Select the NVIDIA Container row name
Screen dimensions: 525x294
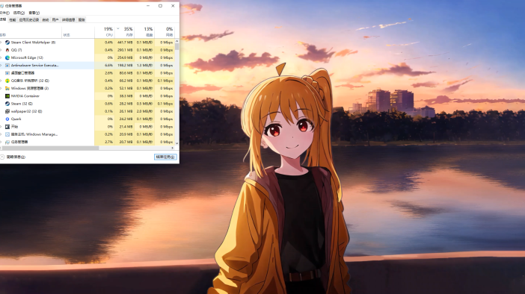(25, 96)
